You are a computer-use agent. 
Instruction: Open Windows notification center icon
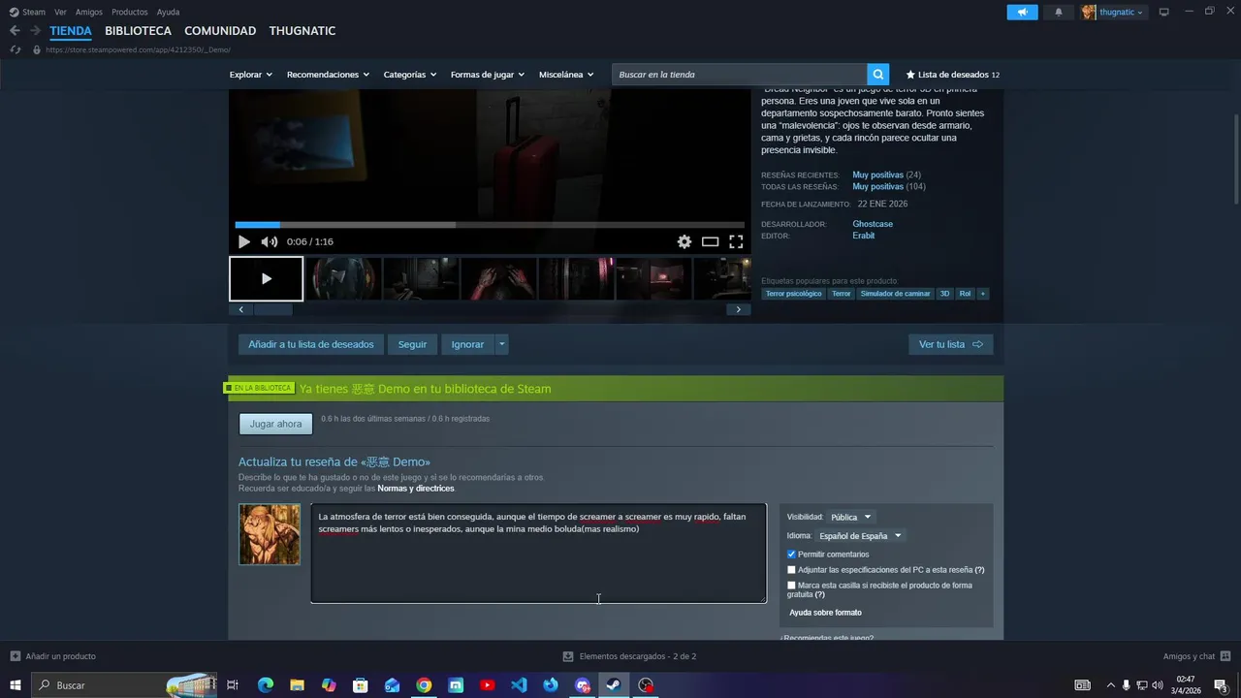click(x=1222, y=685)
